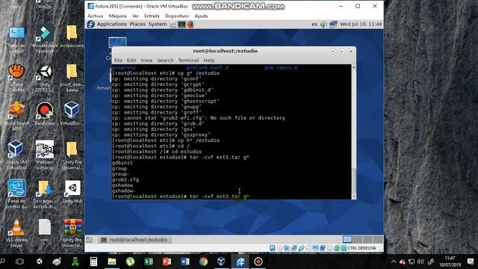Open the info text file on desktop
This screenshot has height=269, width=478.
point(45,231)
